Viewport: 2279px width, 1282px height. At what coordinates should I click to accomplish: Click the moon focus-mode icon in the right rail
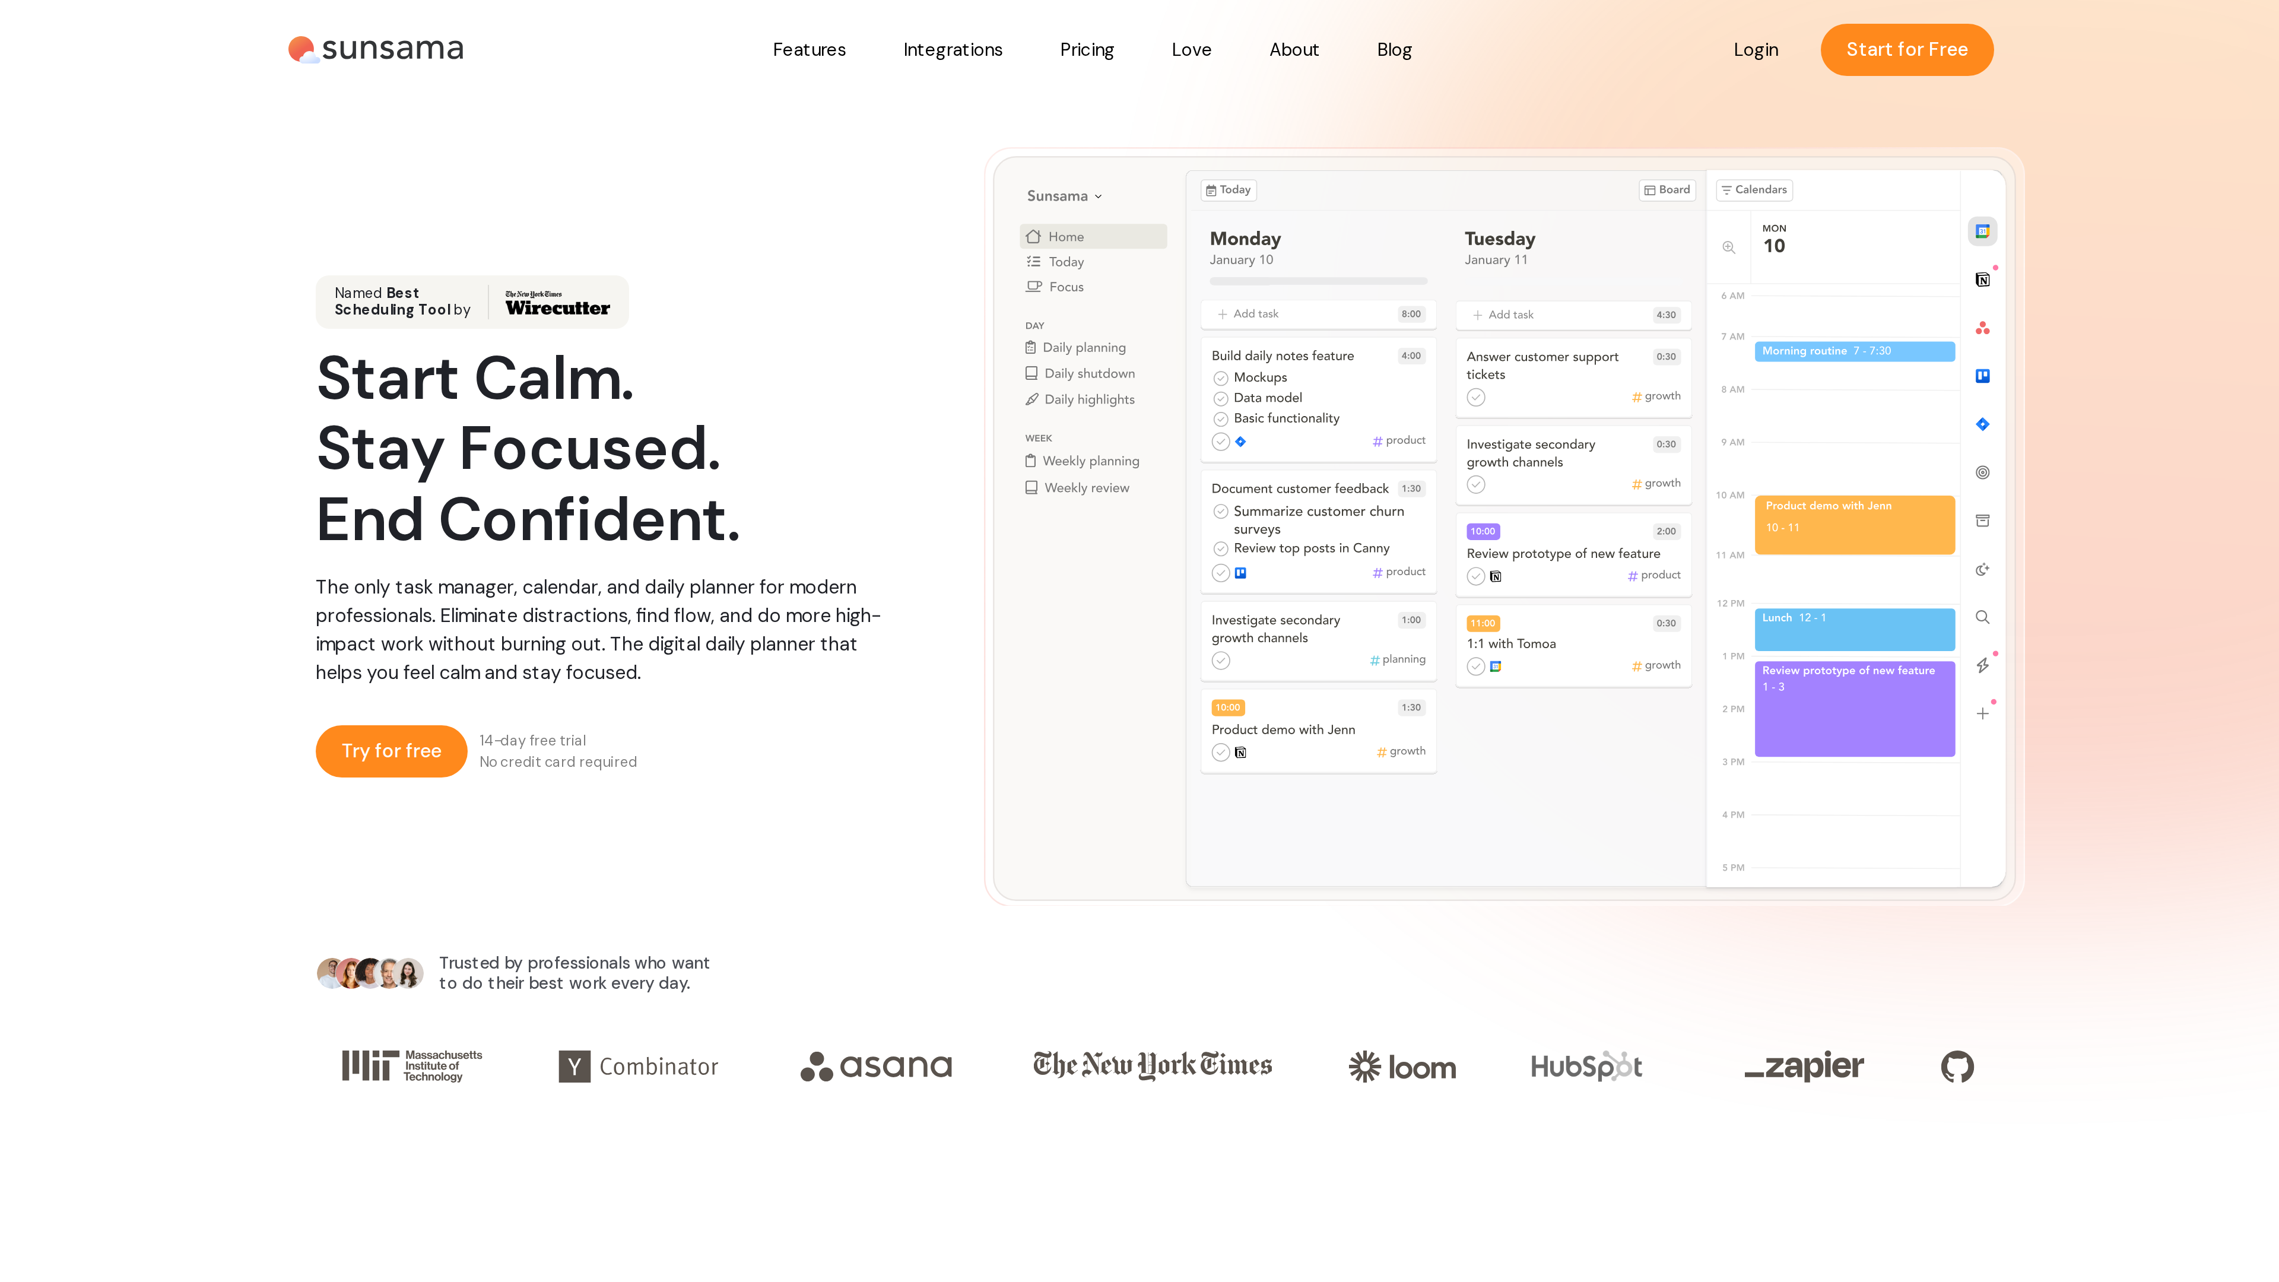(x=1983, y=569)
